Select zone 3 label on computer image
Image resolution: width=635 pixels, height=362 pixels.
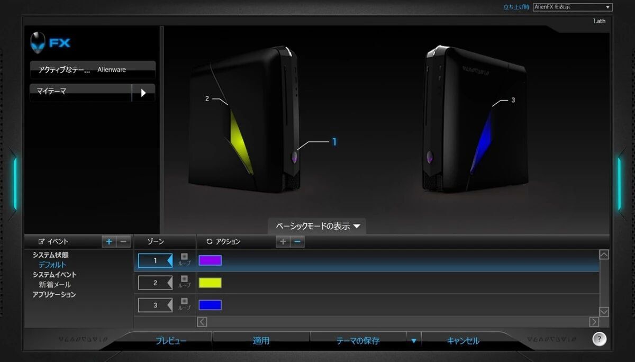pos(513,99)
